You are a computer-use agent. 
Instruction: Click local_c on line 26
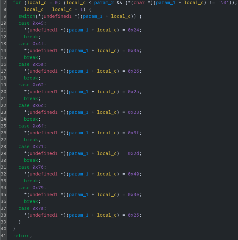coord(107,133)
